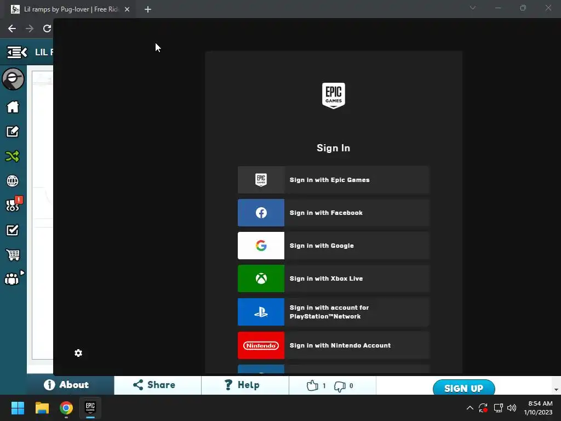
Task: Give the track a thumbs down
Action: pyautogui.click(x=340, y=386)
